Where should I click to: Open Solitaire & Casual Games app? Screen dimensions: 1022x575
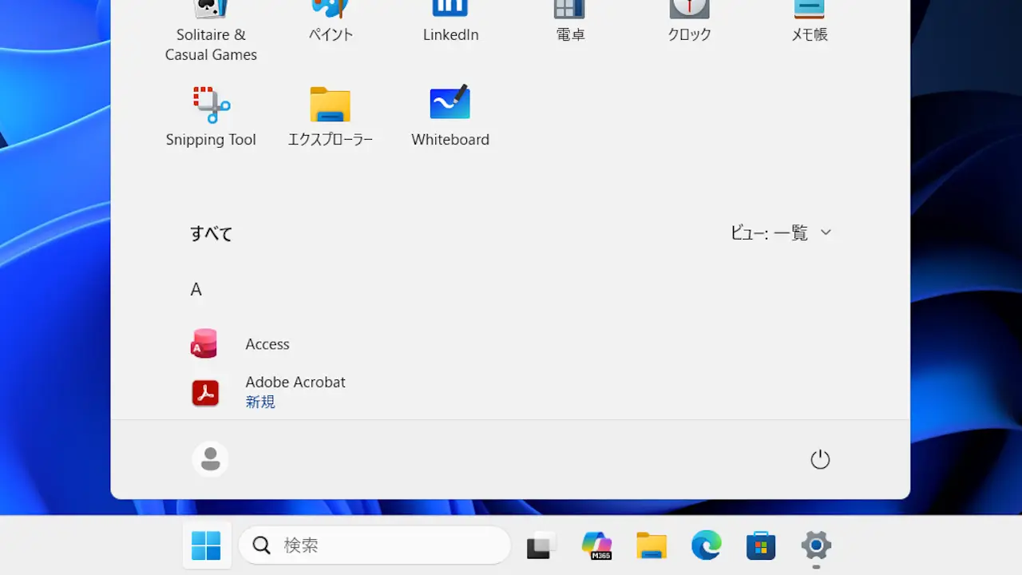tap(211, 32)
